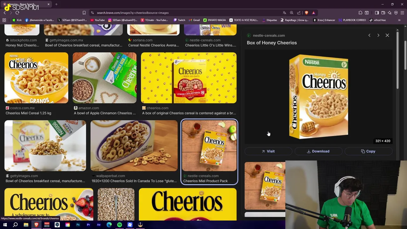Open the Brave VPN shield icon
407x229 pixels.
point(396,13)
